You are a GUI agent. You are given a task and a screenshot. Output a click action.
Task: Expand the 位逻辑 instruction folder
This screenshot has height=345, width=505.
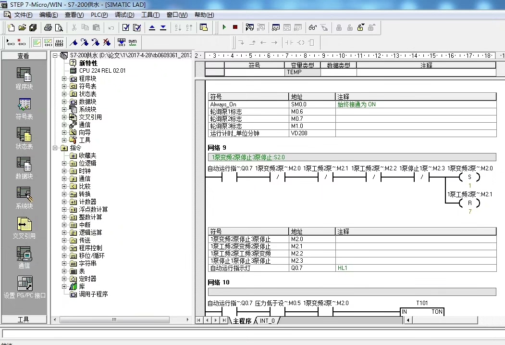click(x=64, y=164)
